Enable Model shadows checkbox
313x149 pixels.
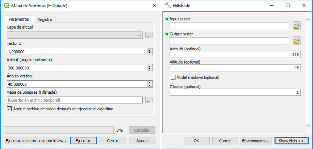pos(173,77)
